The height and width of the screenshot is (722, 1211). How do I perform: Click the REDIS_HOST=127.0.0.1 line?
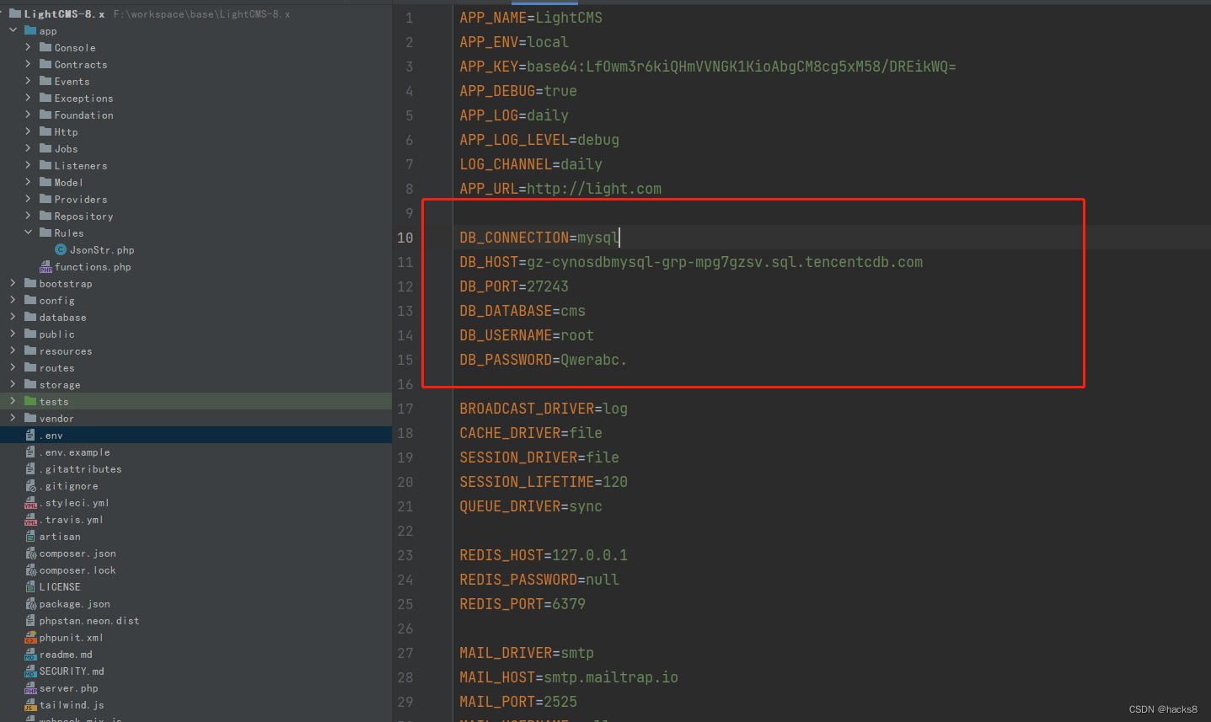[x=544, y=555]
